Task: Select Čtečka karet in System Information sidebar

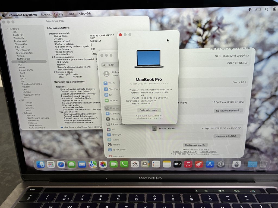Action: (x=21, y=41)
